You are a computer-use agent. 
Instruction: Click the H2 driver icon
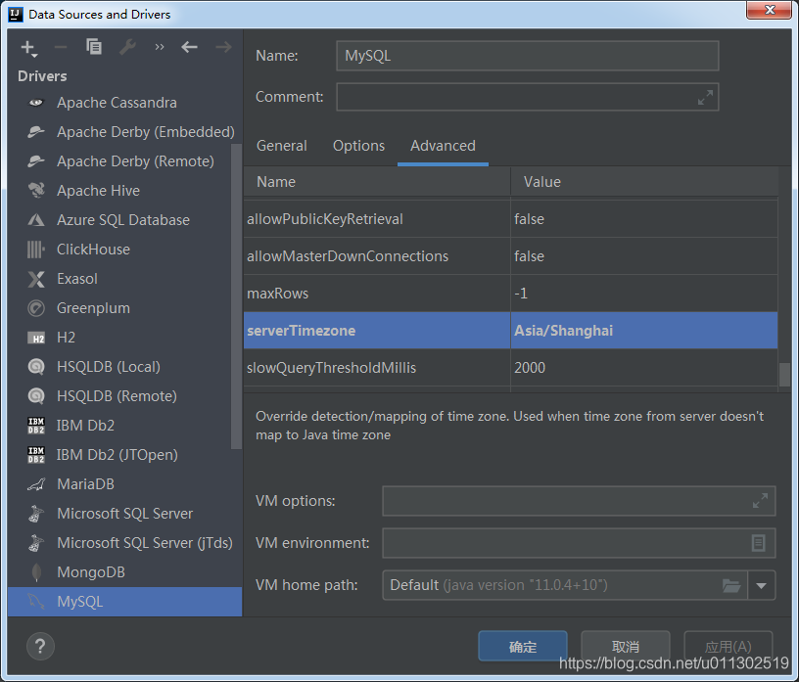coord(36,339)
